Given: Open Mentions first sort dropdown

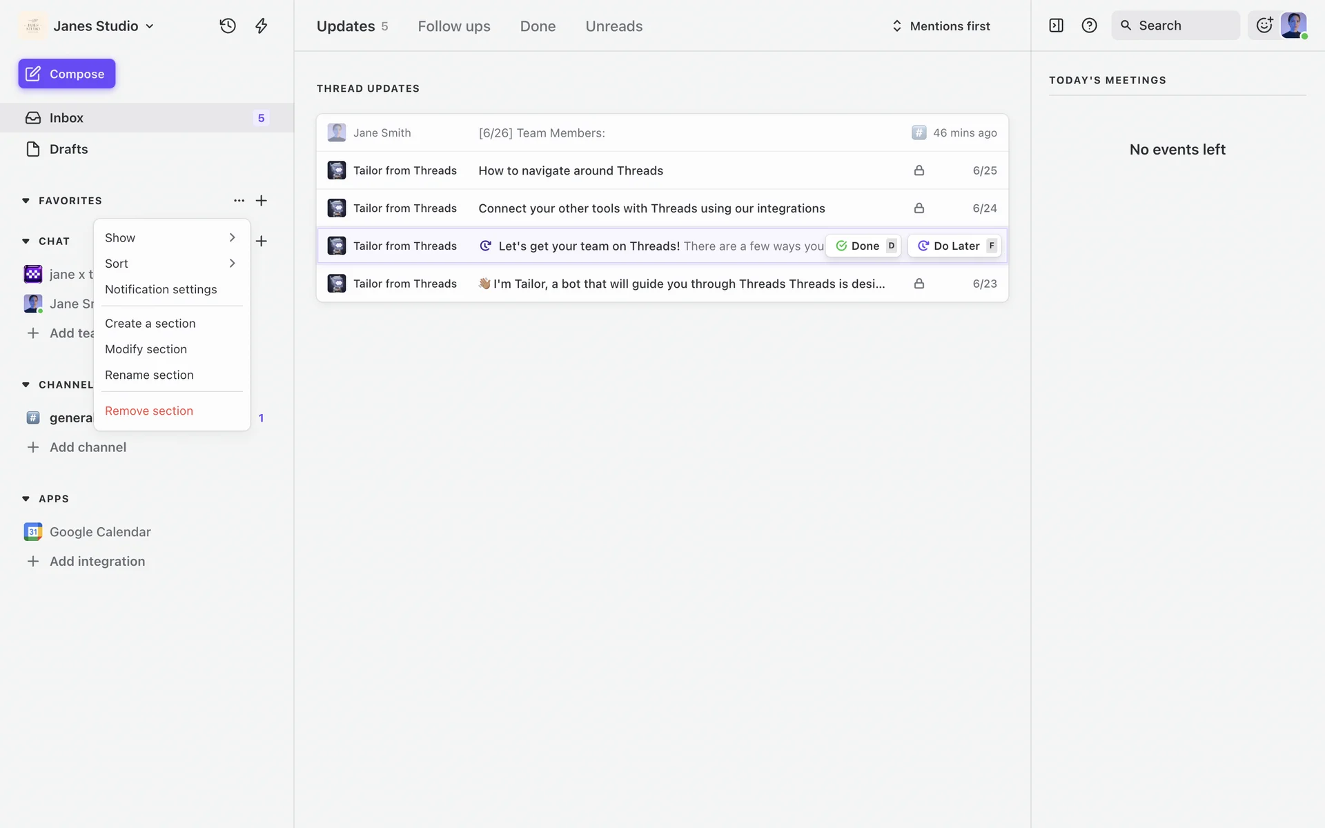Looking at the screenshot, I should coord(941,26).
